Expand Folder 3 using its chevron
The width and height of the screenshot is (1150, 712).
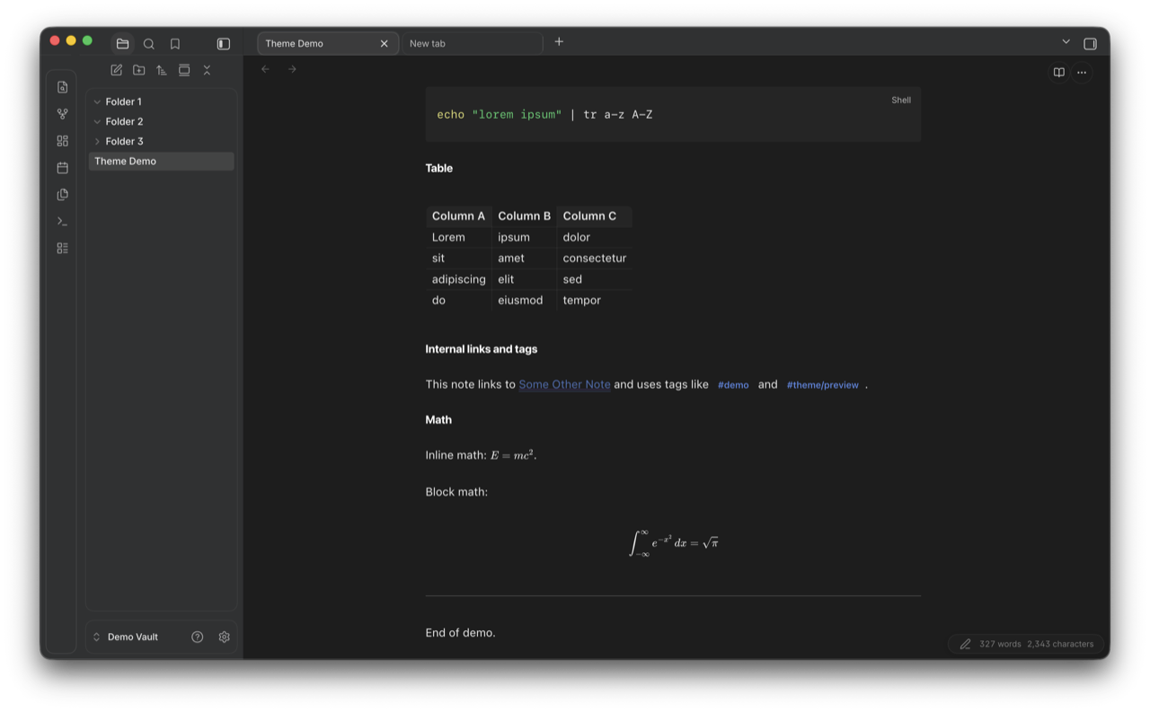tap(97, 142)
